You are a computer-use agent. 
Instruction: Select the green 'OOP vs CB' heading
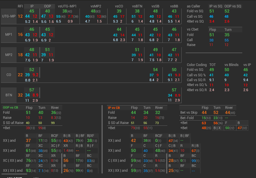10,108
